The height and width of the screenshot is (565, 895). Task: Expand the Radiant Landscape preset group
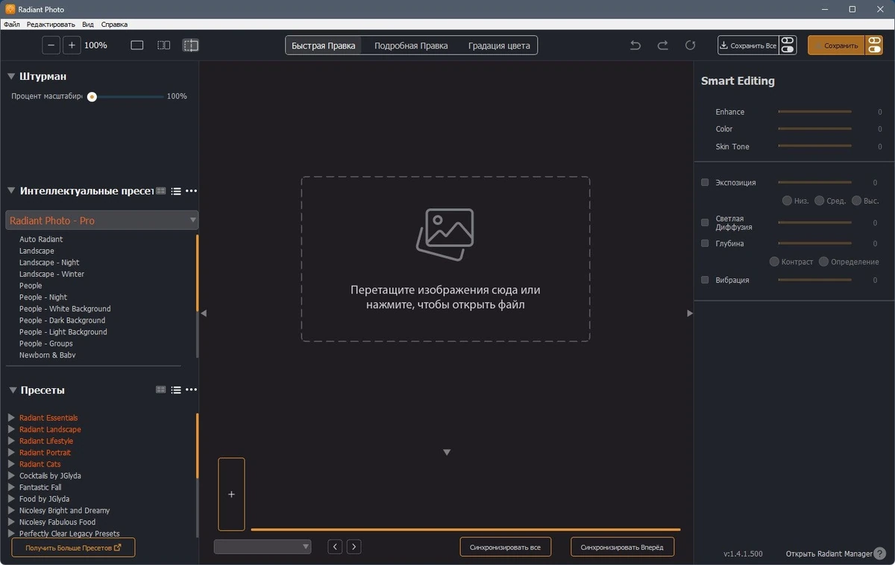pos(11,429)
